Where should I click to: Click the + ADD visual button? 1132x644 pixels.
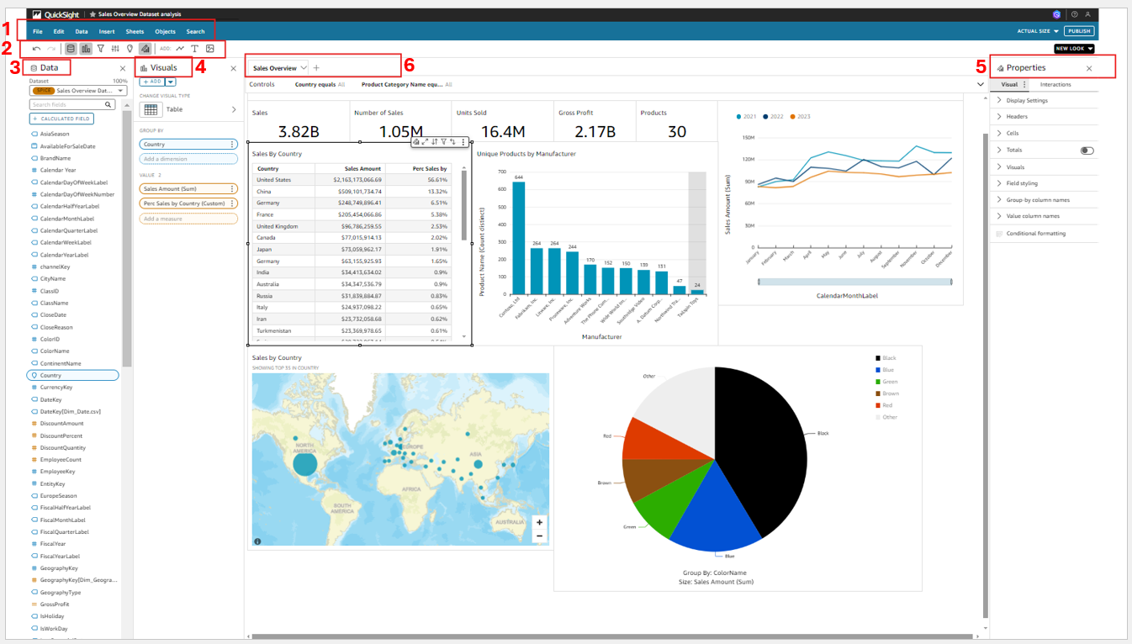click(x=151, y=82)
